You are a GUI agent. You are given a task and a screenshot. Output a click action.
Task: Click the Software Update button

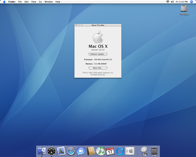click(98, 54)
